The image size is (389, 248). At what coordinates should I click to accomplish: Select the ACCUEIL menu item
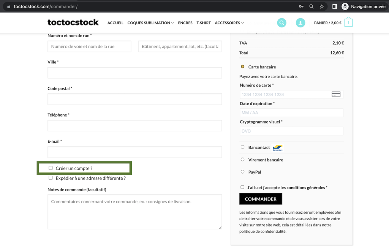(x=115, y=23)
